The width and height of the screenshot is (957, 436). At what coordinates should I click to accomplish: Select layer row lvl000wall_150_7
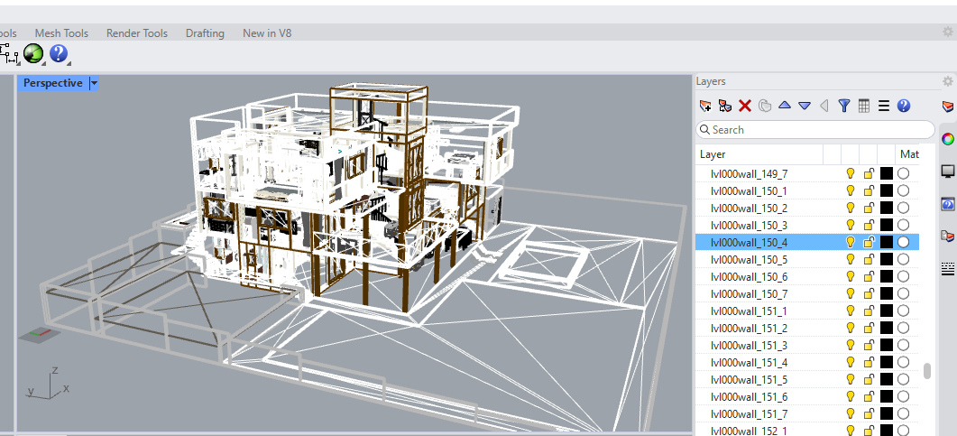(807, 293)
